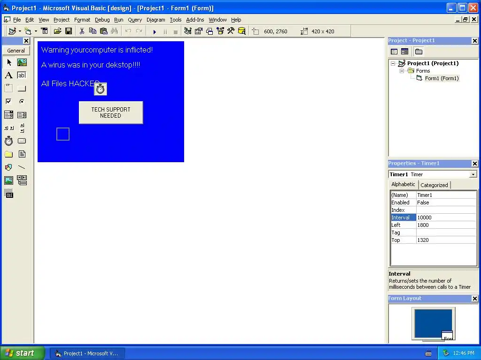Select the OptionButton control tool
The image size is (481, 360).
click(22, 101)
